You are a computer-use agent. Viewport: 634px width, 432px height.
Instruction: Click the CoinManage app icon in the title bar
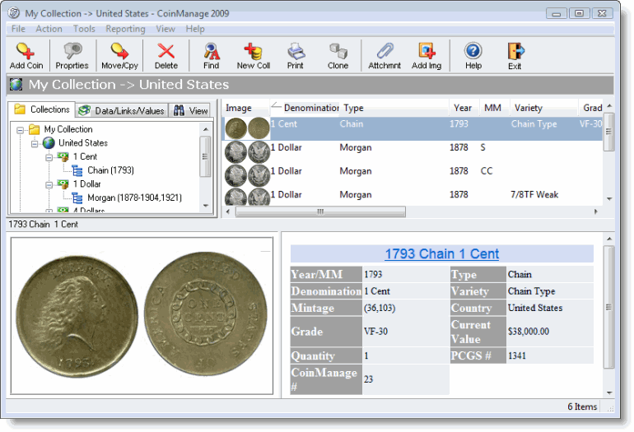coord(14,13)
